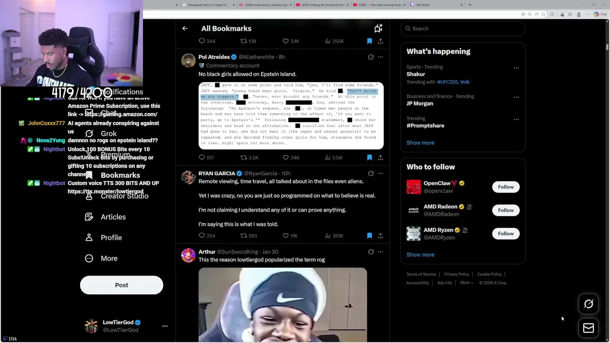Viewport: 610px width, 343px height.
Task: Open Grok icon on Arthur post
Action: (371, 252)
